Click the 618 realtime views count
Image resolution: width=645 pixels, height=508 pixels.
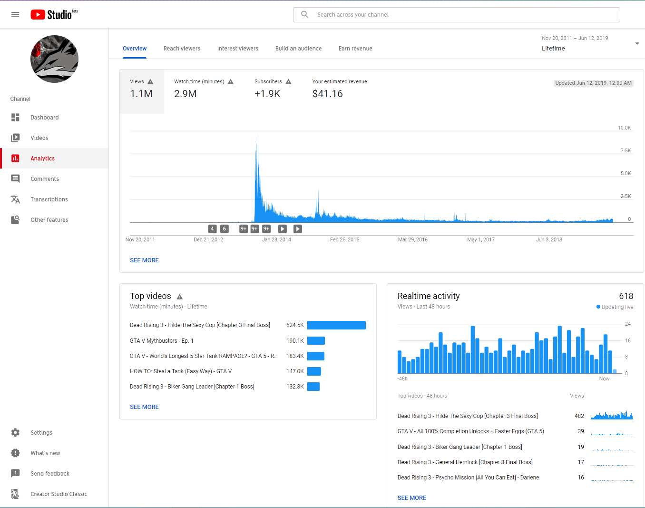626,296
